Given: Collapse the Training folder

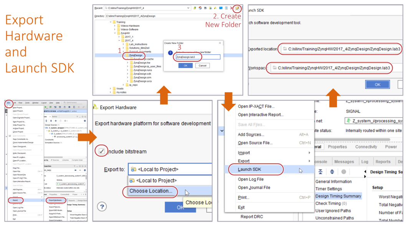Looking at the screenshot, I should 110,22.
